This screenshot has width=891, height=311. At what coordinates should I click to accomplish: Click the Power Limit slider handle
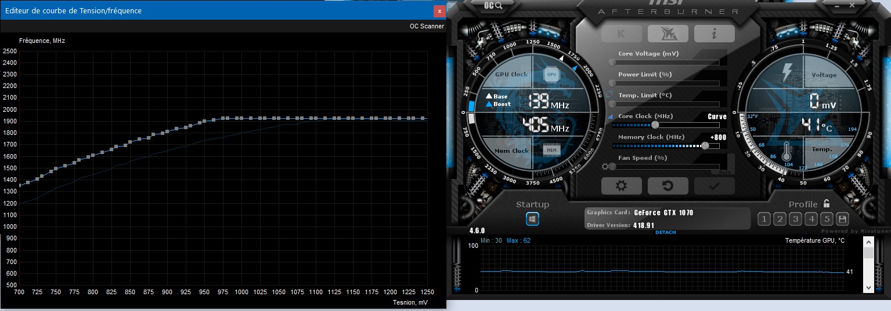(612, 83)
